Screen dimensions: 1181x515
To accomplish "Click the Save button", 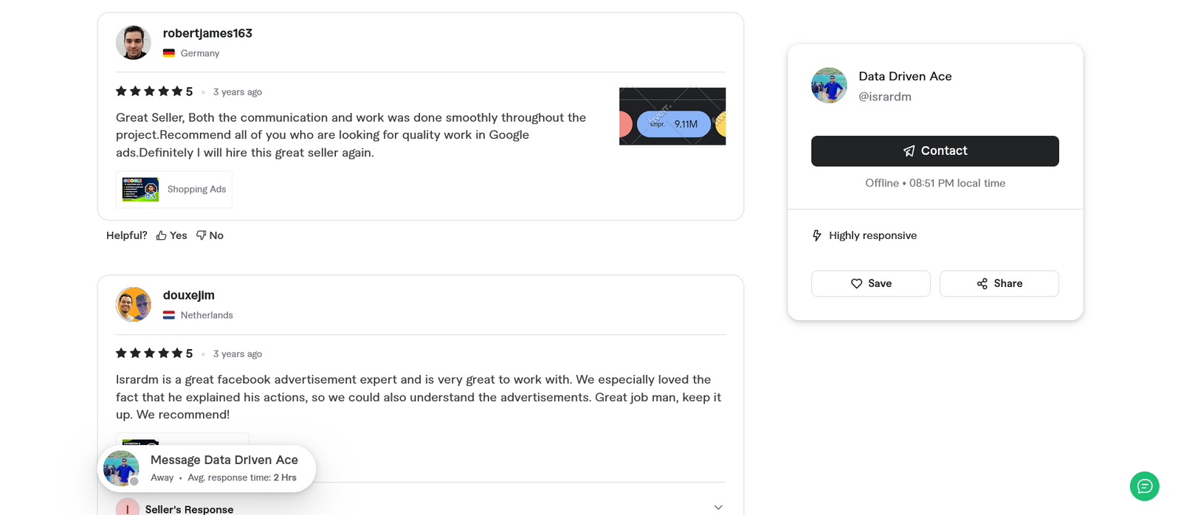I will [x=870, y=283].
